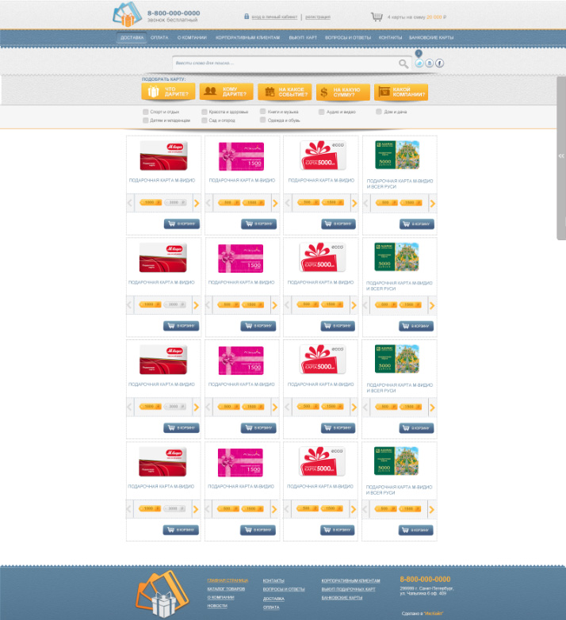Click the 'Кому дарите?' people filter button

[x=227, y=92]
